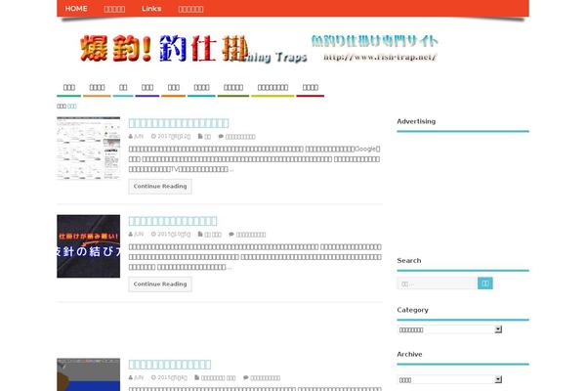Click the file icon on the second post

coord(200,235)
